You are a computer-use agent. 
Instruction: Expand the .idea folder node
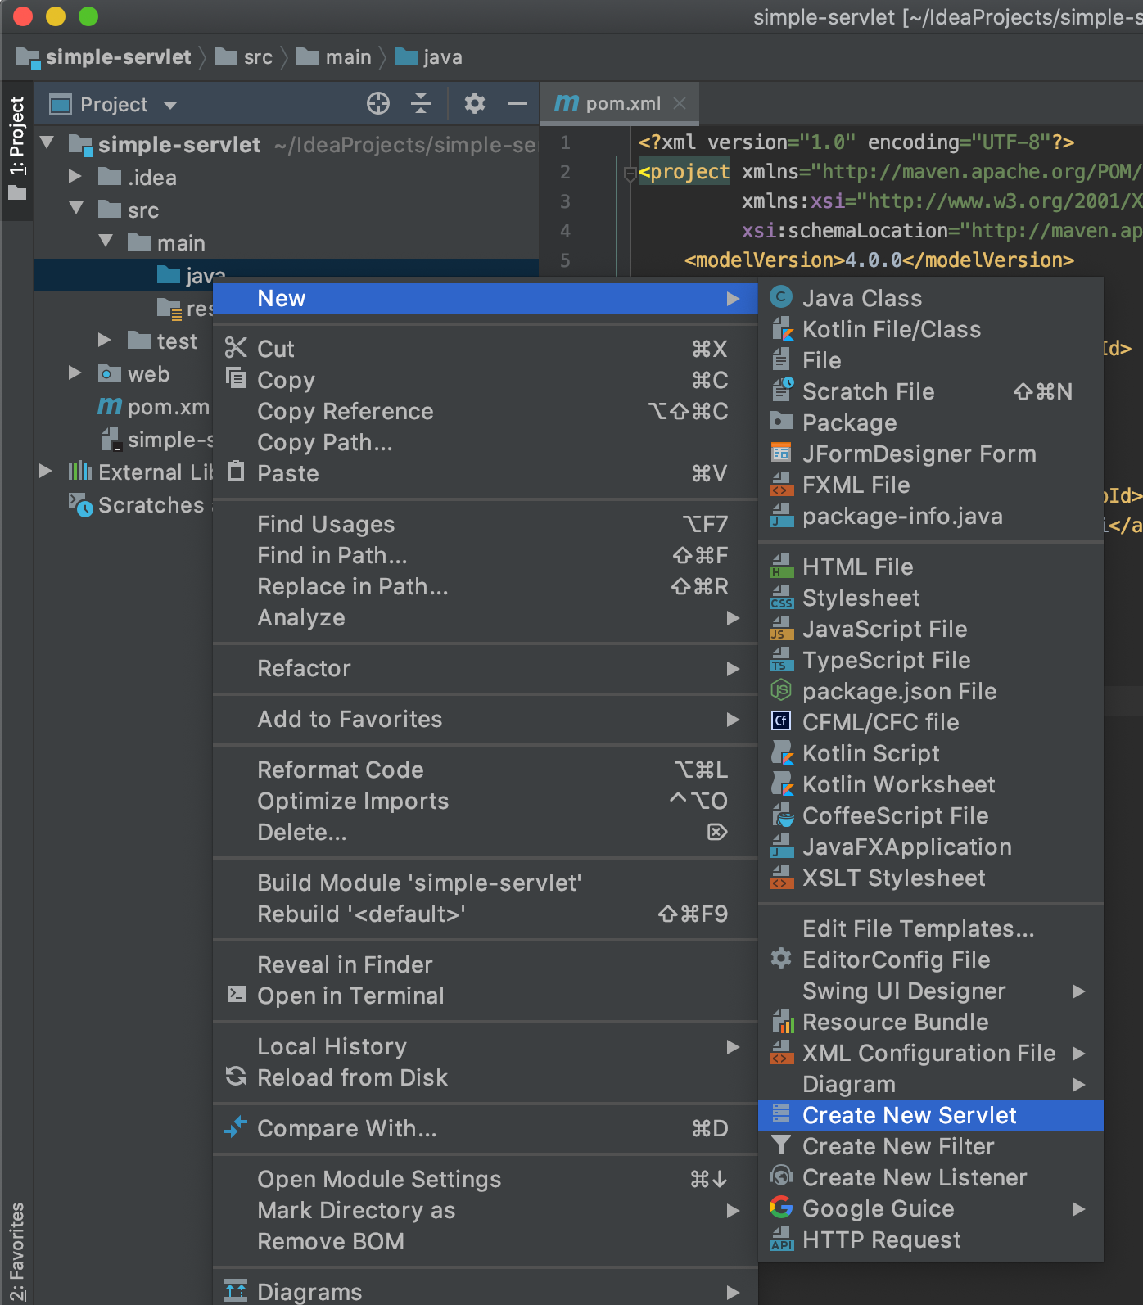(76, 176)
